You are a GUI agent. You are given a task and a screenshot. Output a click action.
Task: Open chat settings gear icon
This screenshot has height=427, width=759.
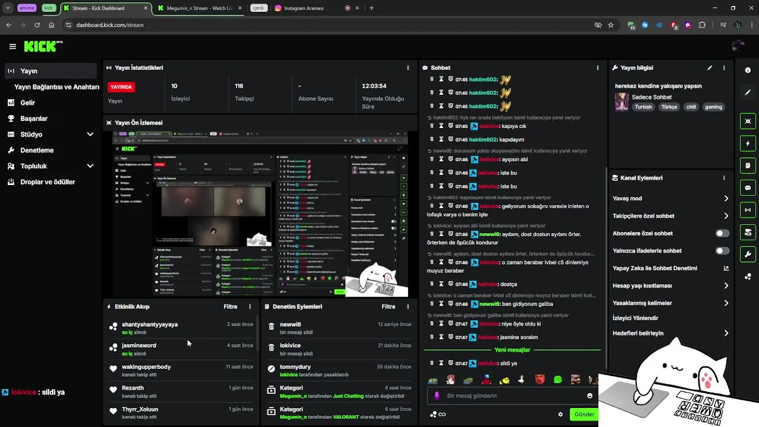pyautogui.click(x=560, y=415)
